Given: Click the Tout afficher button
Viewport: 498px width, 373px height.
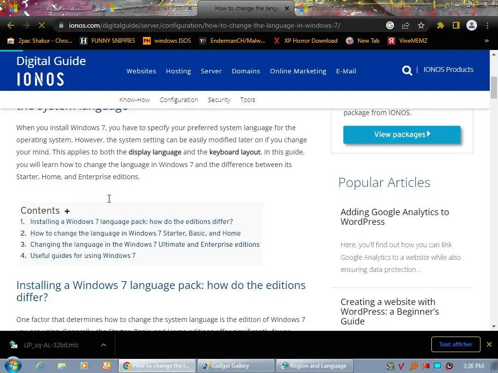Looking at the screenshot, I should [x=455, y=344].
